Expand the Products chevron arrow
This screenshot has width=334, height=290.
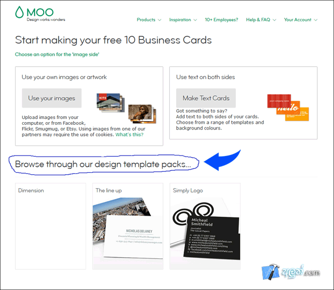pyautogui.click(x=159, y=20)
